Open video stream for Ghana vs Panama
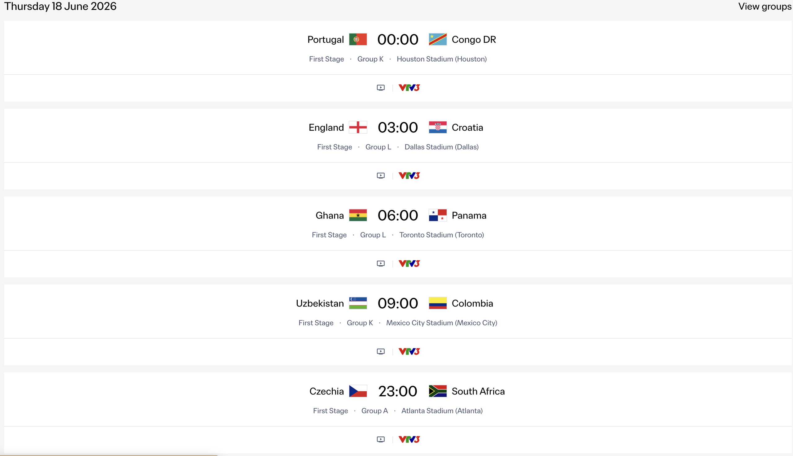The width and height of the screenshot is (793, 456). [380, 264]
